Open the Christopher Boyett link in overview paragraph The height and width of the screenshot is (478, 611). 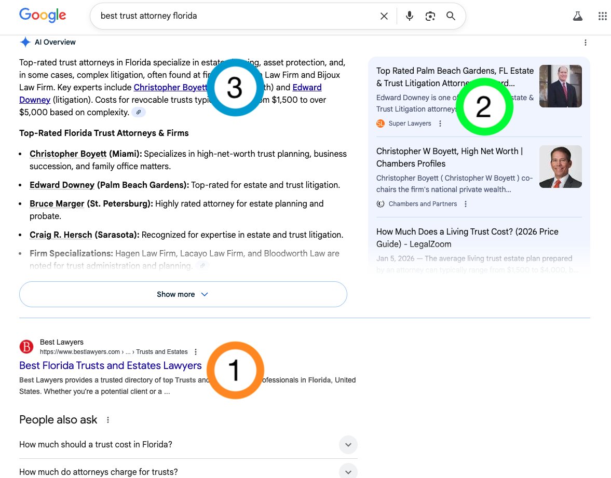coord(170,87)
